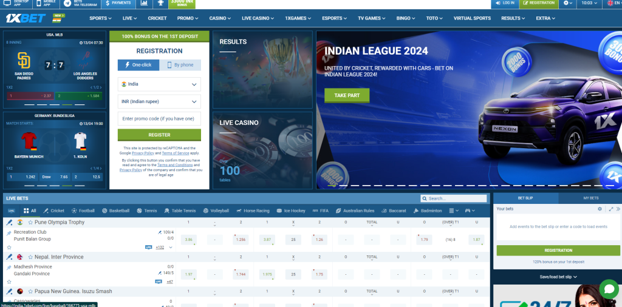Expand Save/load bet slip
Image resolution: width=622 pixels, height=307 pixels.
(558, 277)
